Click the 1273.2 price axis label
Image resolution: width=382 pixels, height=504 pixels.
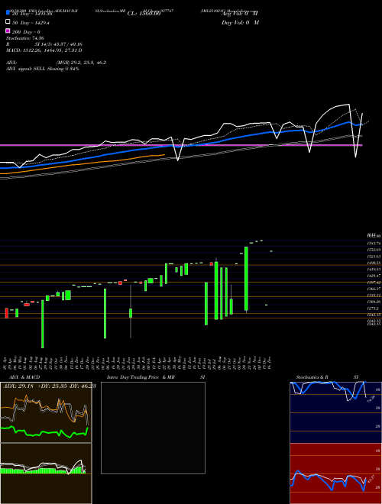pyautogui.click(x=372, y=309)
